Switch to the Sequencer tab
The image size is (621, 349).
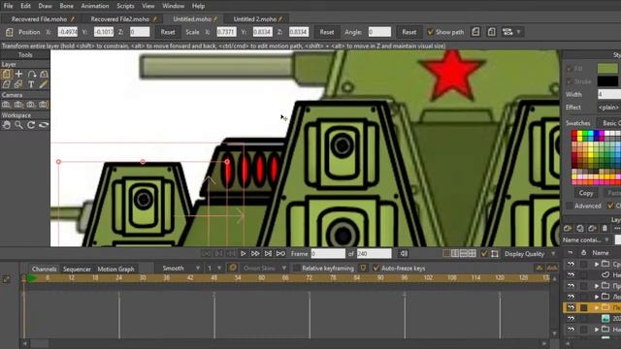(x=77, y=270)
